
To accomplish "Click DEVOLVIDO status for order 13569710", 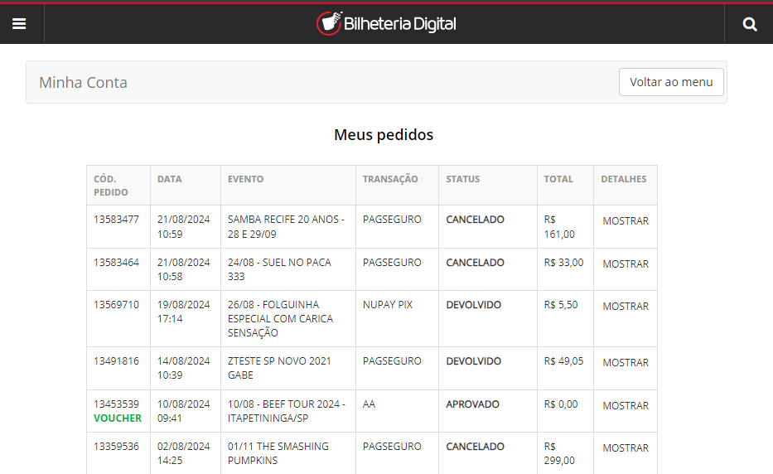I will point(473,305).
